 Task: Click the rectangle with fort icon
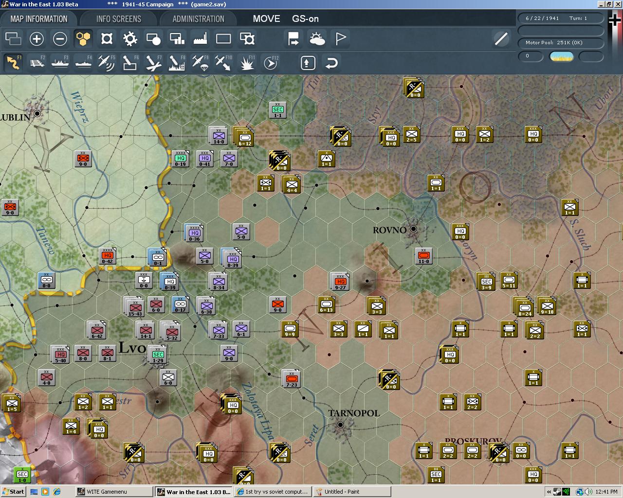tap(247, 38)
